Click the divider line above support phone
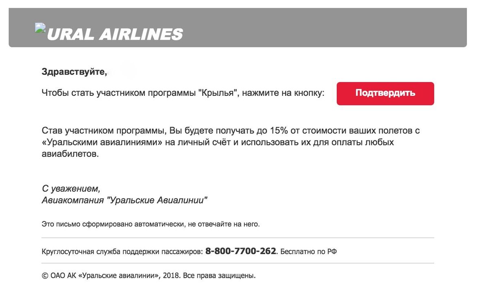 coord(238,237)
